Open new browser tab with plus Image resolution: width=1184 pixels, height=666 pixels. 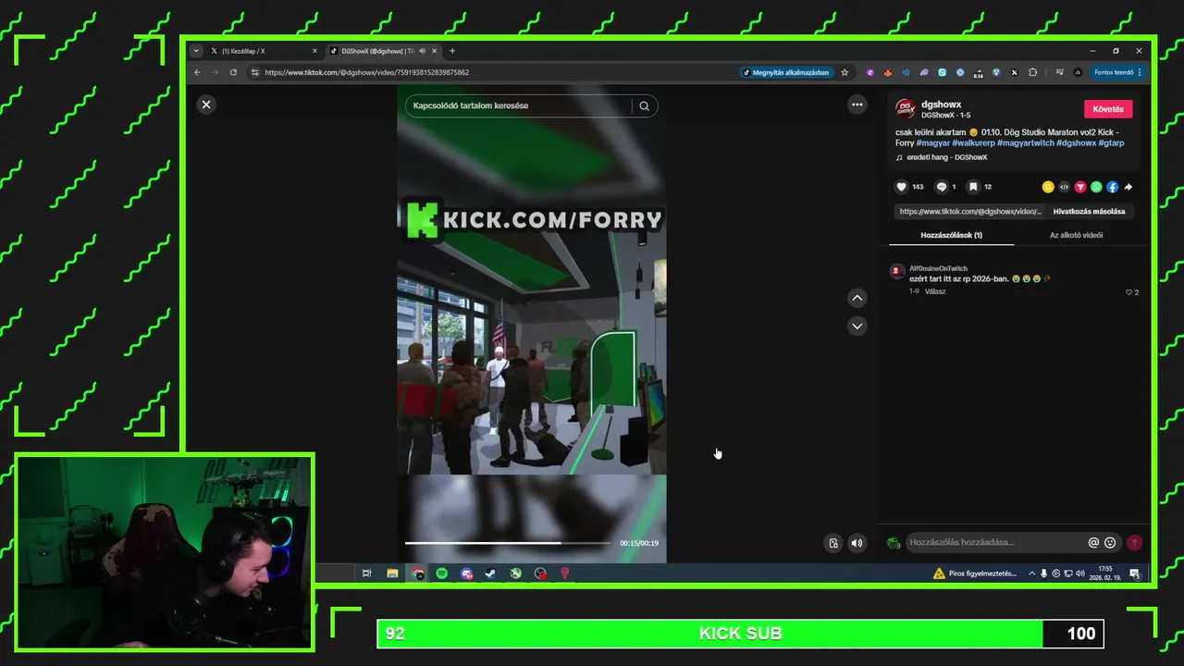pyautogui.click(x=452, y=51)
